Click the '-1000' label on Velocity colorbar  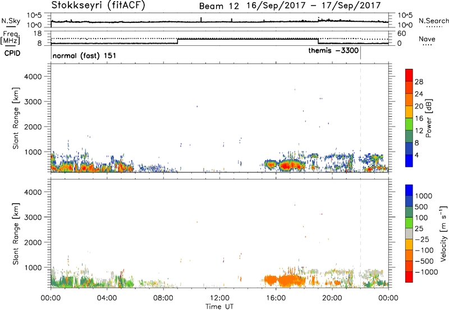[427, 272]
